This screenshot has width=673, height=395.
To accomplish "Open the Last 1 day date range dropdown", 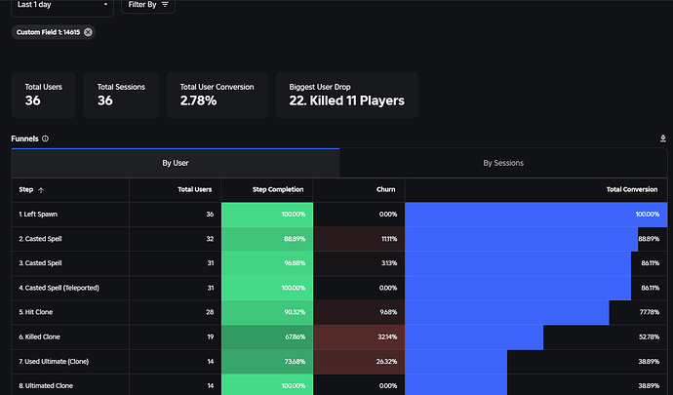I will (62, 6).
